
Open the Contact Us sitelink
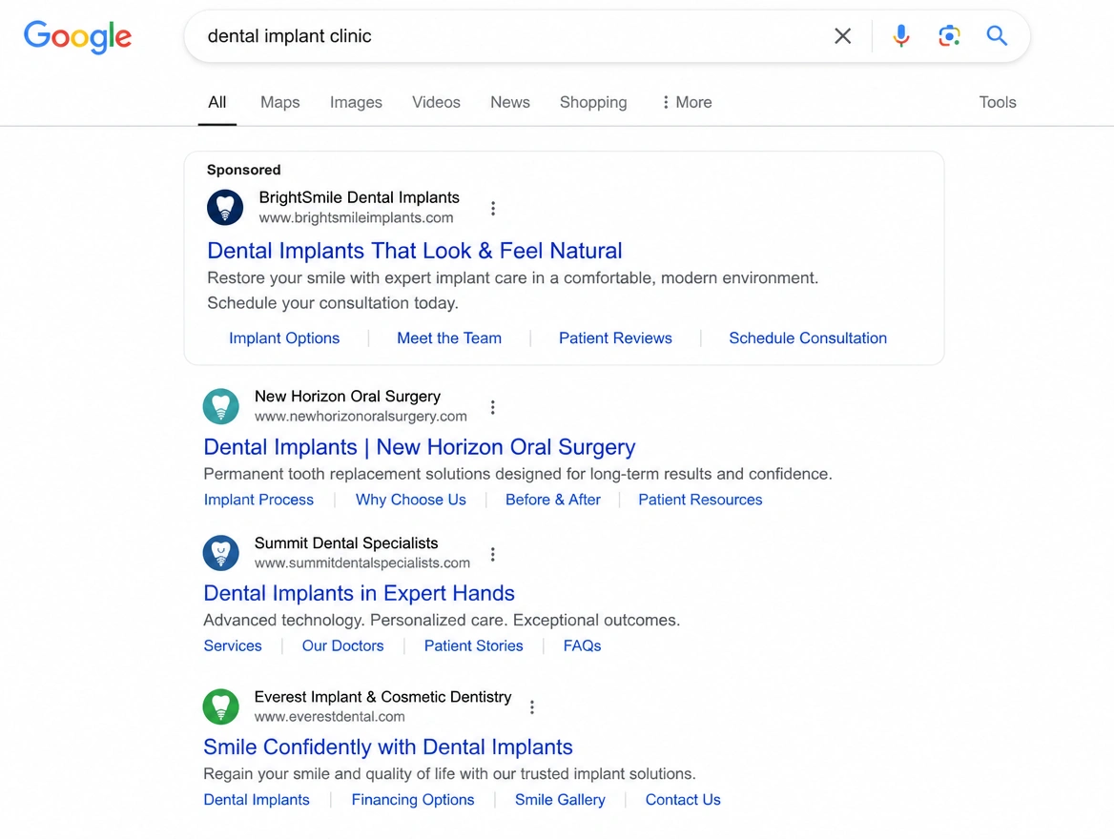683,800
